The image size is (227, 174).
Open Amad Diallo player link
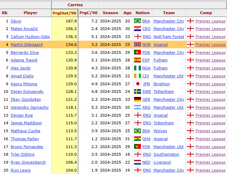tap(22, 76)
